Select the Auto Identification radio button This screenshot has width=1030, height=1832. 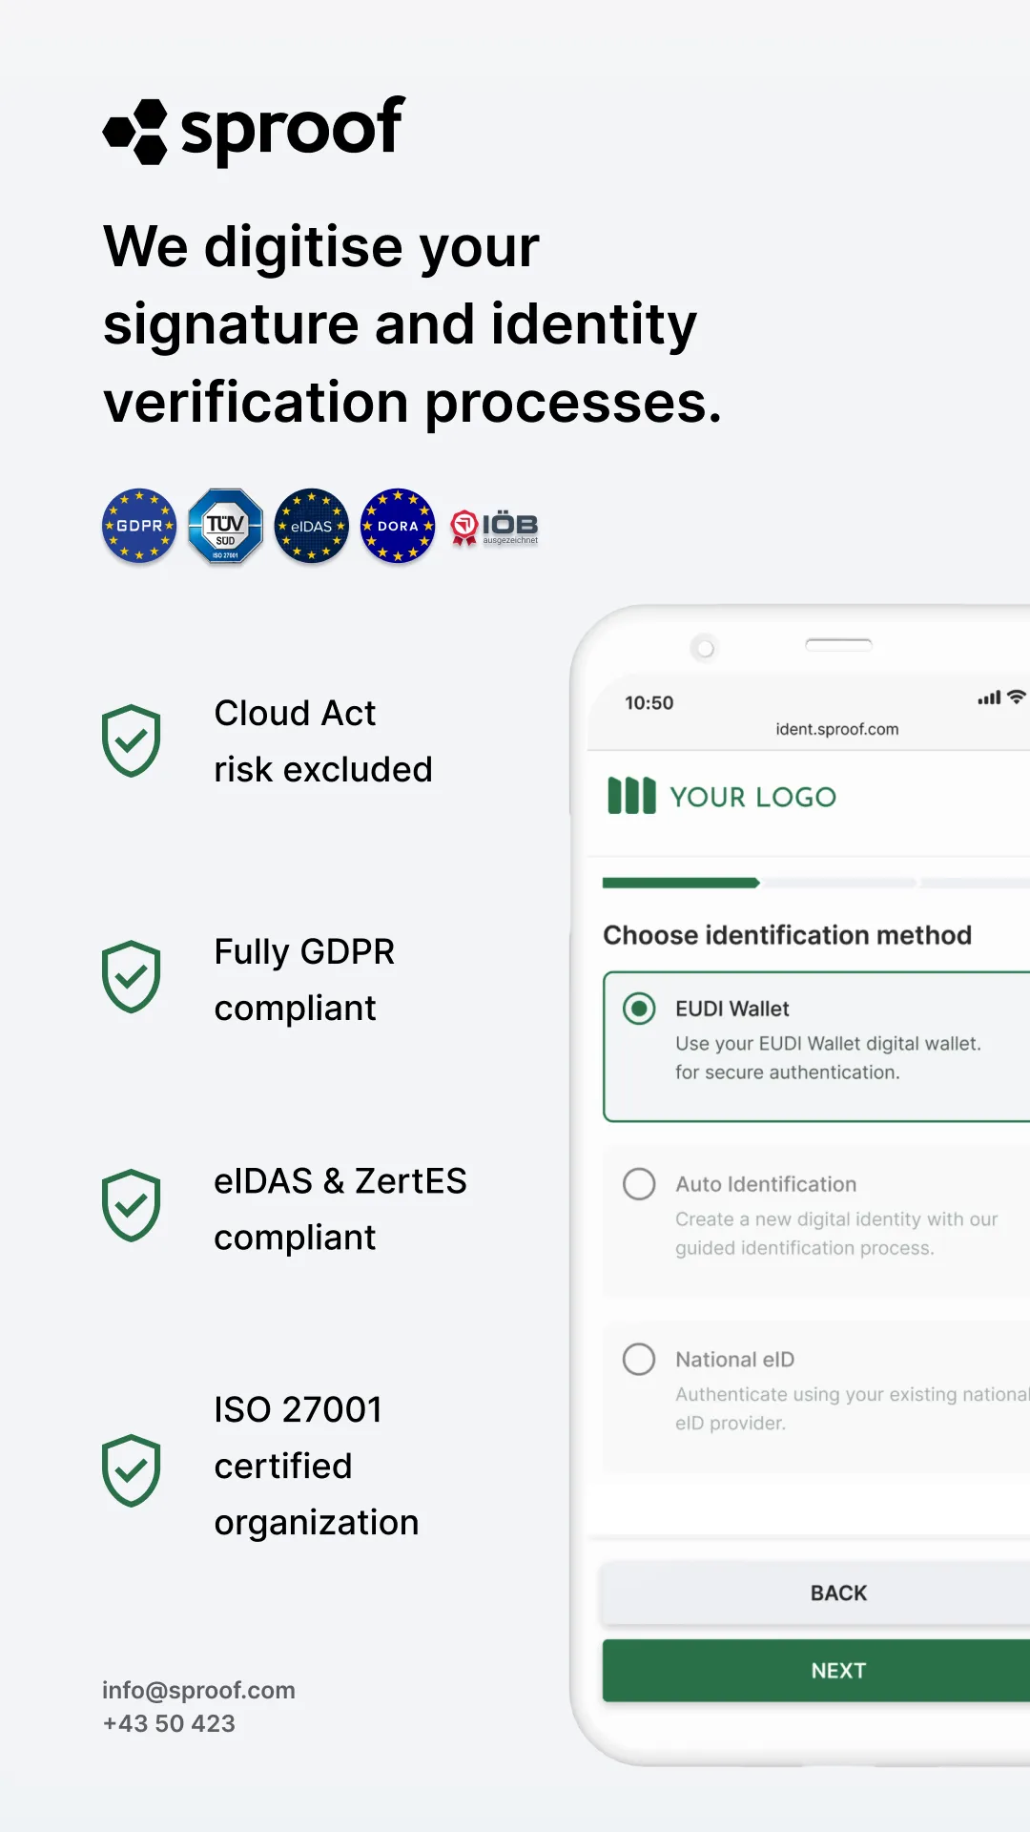pyautogui.click(x=639, y=1184)
